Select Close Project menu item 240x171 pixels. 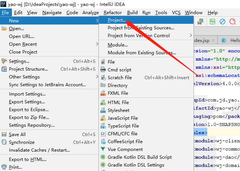pyautogui.click(x=49, y=52)
